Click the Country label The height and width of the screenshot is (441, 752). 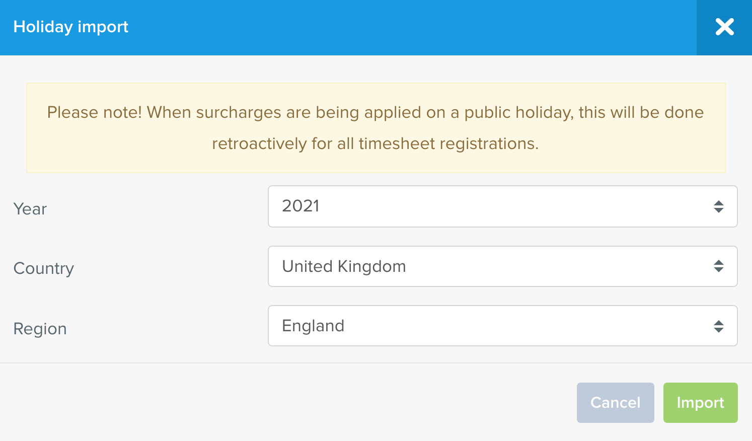[43, 268]
